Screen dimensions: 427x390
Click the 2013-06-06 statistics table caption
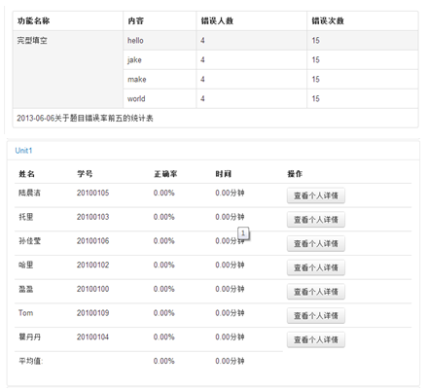click(85, 118)
